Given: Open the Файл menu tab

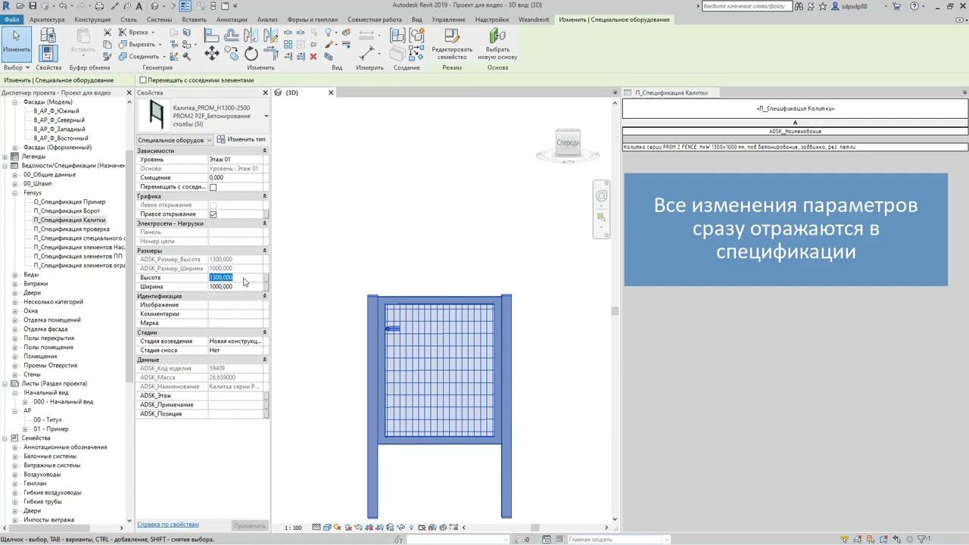Looking at the screenshot, I should [11, 20].
